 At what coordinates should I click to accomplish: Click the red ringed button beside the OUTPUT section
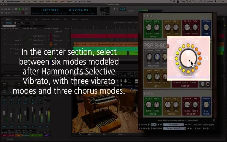tap(208, 84)
